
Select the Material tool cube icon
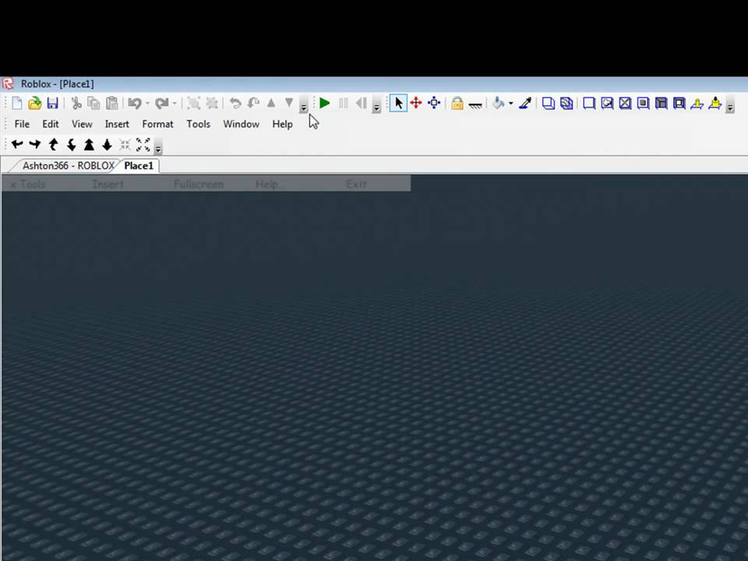549,103
